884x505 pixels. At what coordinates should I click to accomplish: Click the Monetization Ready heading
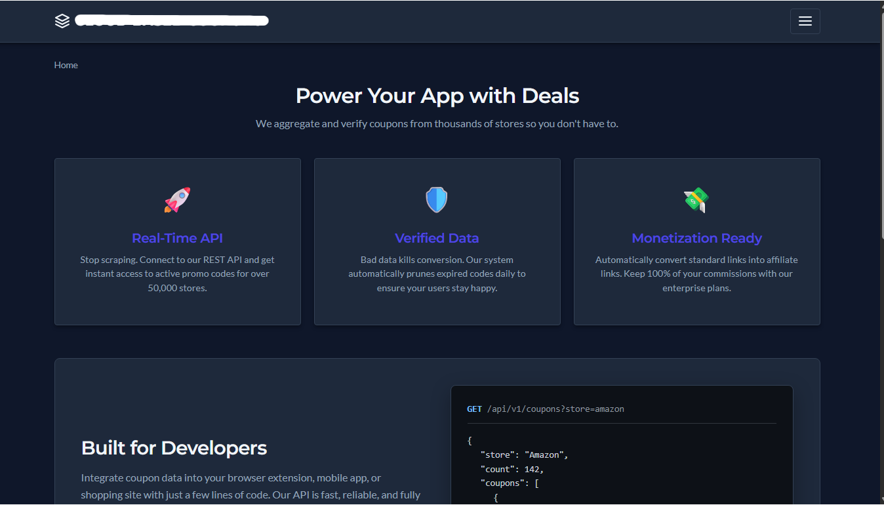[x=696, y=238]
